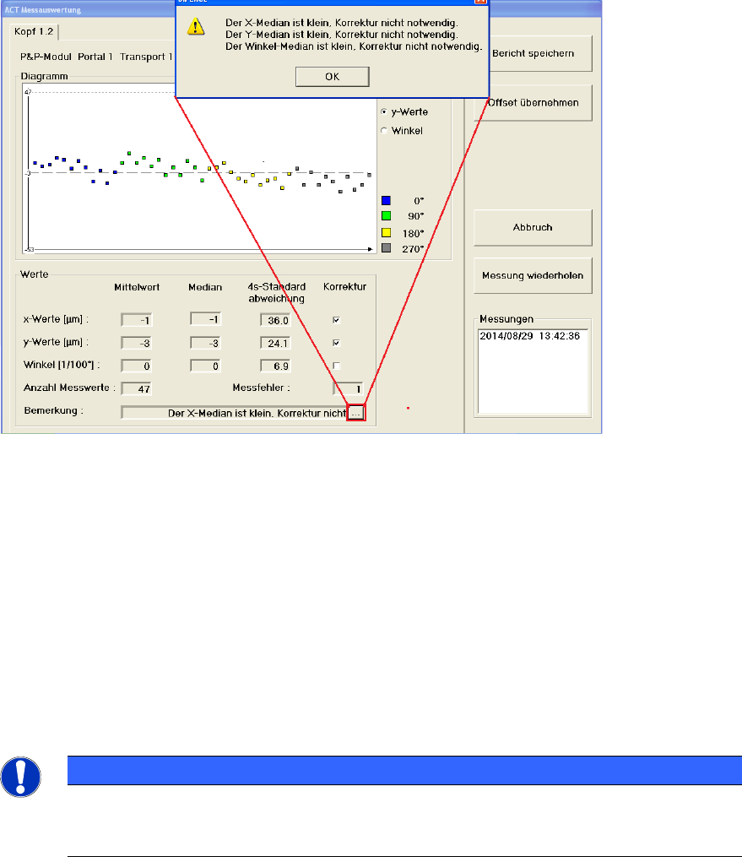The height and width of the screenshot is (857, 742).
Task: Enable the Winkel Korrektur checkbox
Action: coord(336,366)
